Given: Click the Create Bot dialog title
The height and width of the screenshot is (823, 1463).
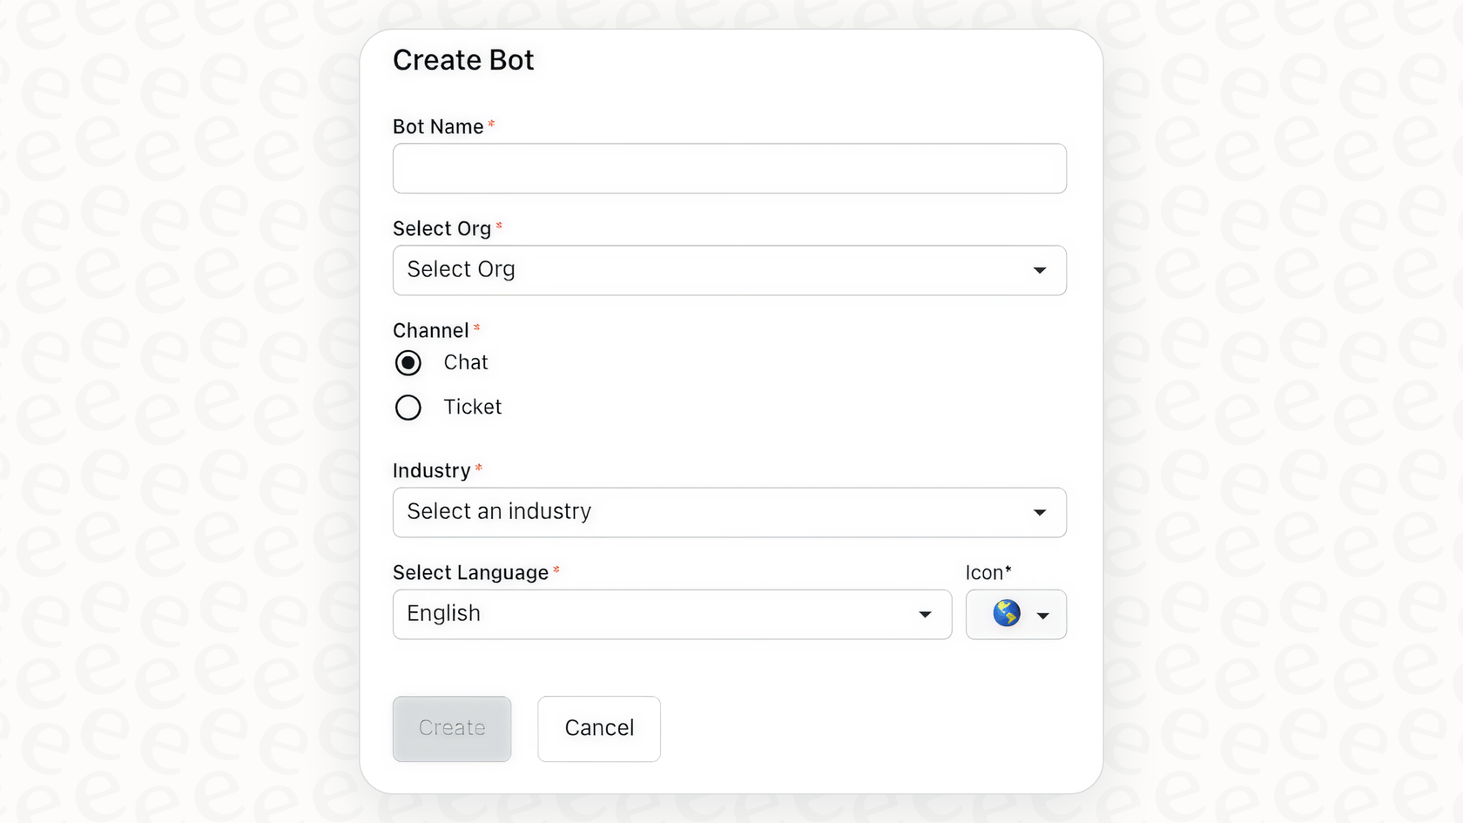Looking at the screenshot, I should (463, 60).
